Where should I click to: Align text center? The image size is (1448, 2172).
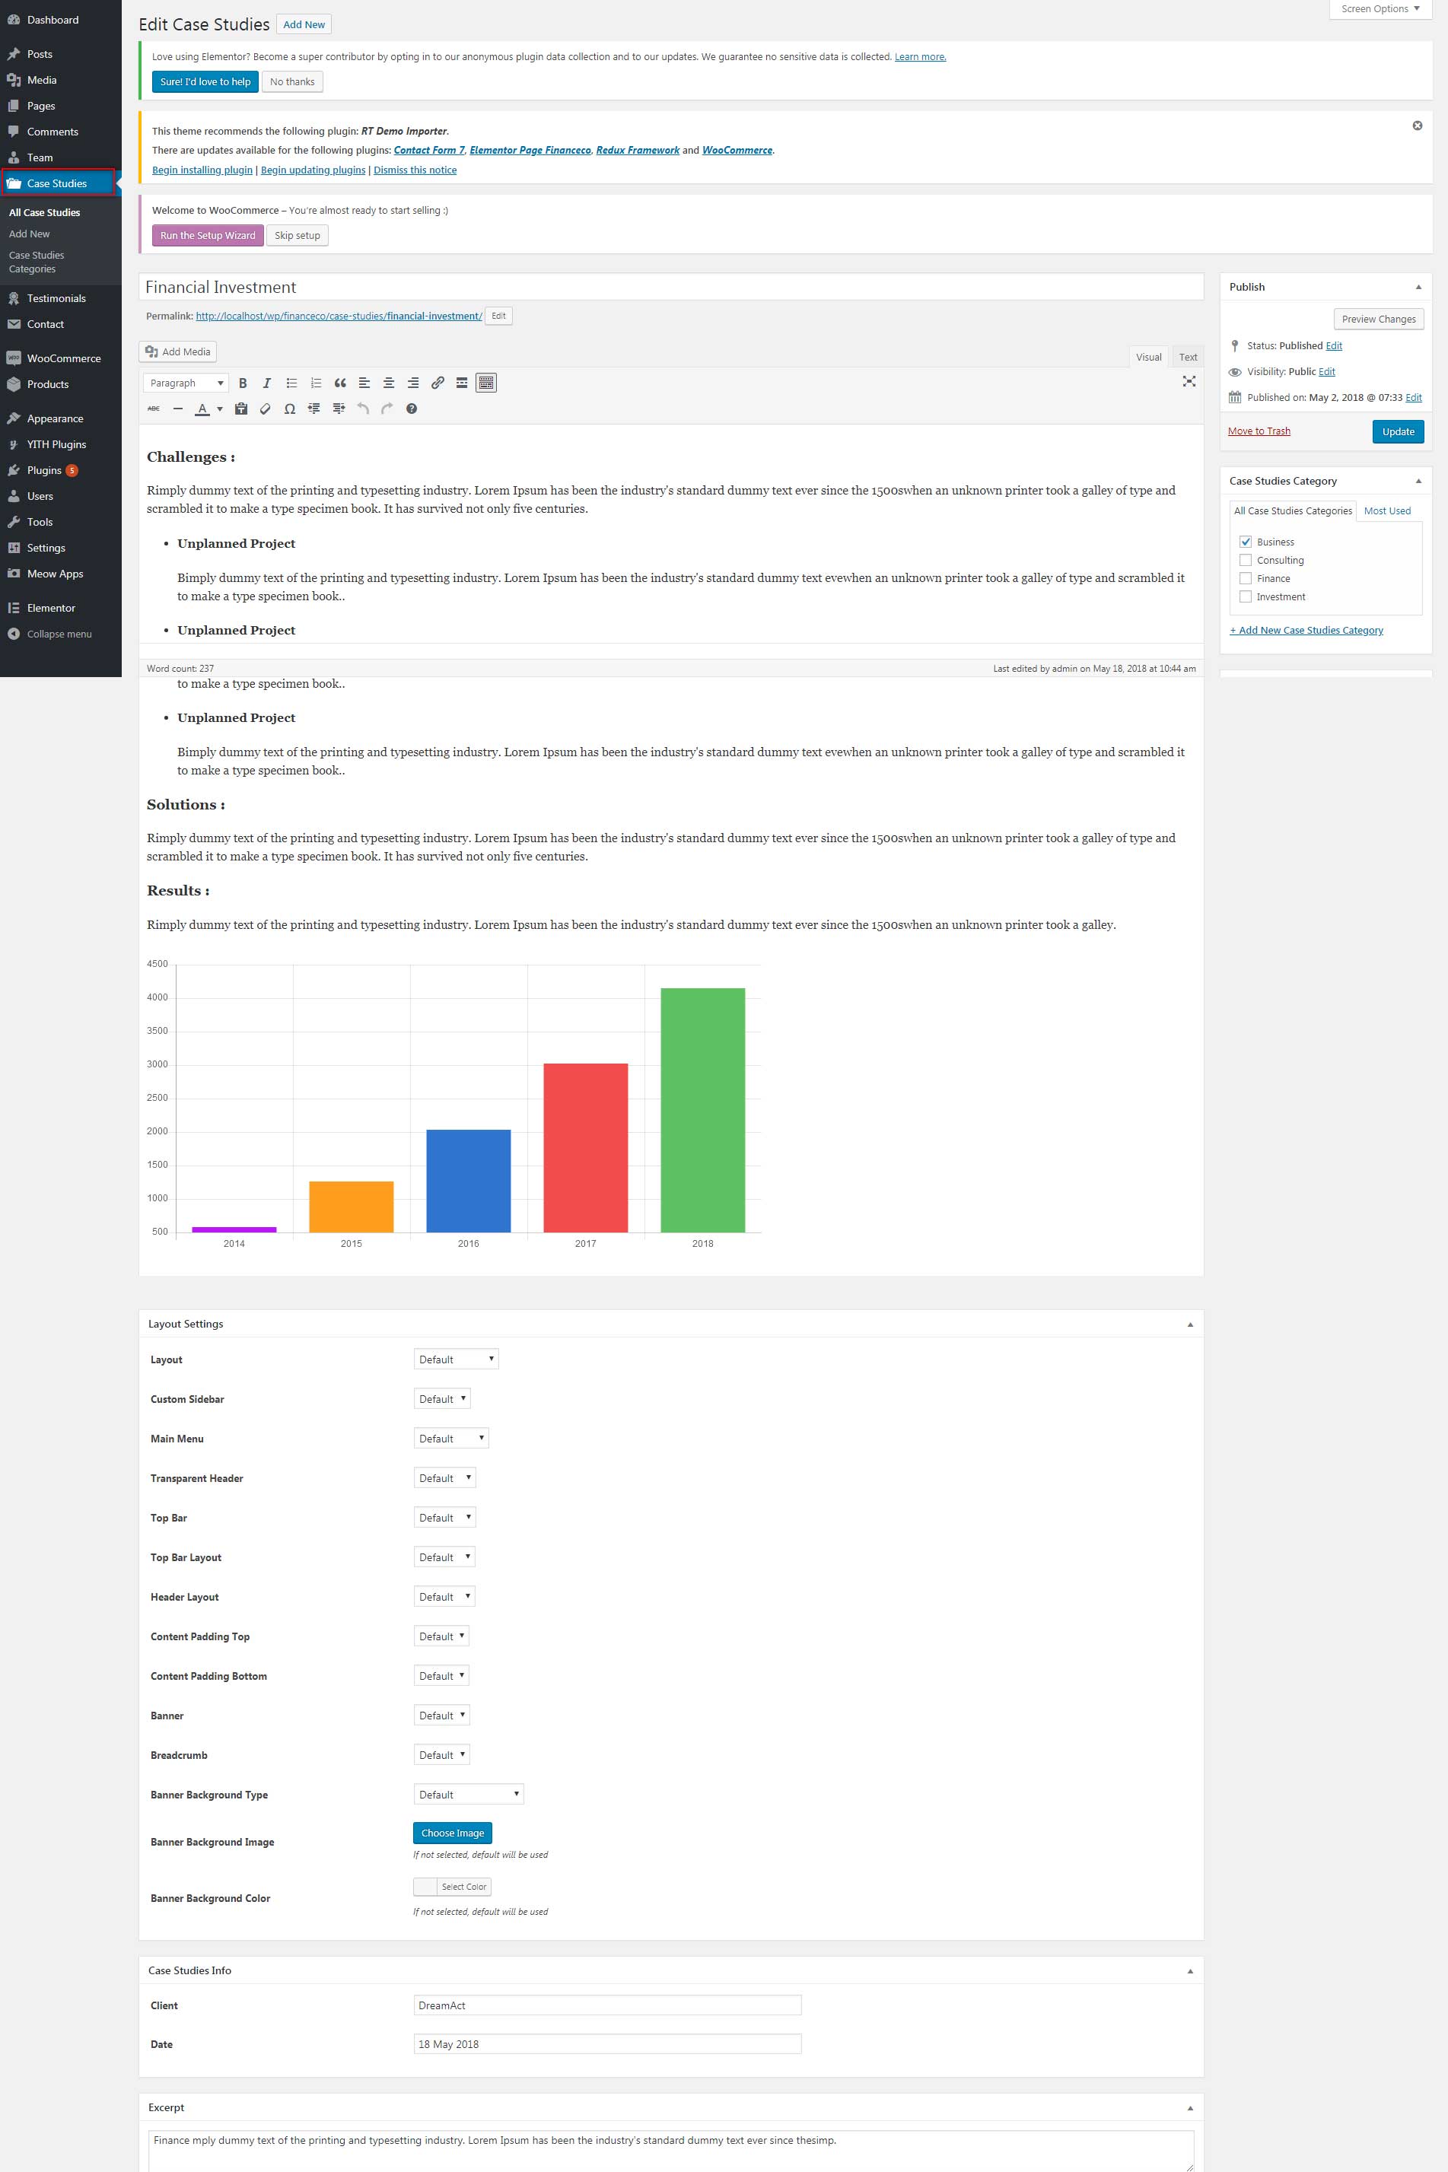coord(389,383)
